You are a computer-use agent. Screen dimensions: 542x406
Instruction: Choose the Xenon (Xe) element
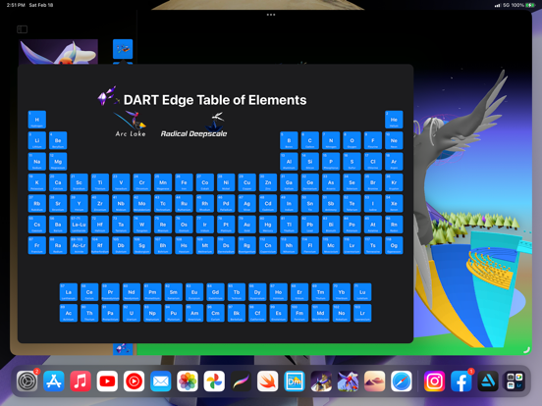[x=394, y=203]
